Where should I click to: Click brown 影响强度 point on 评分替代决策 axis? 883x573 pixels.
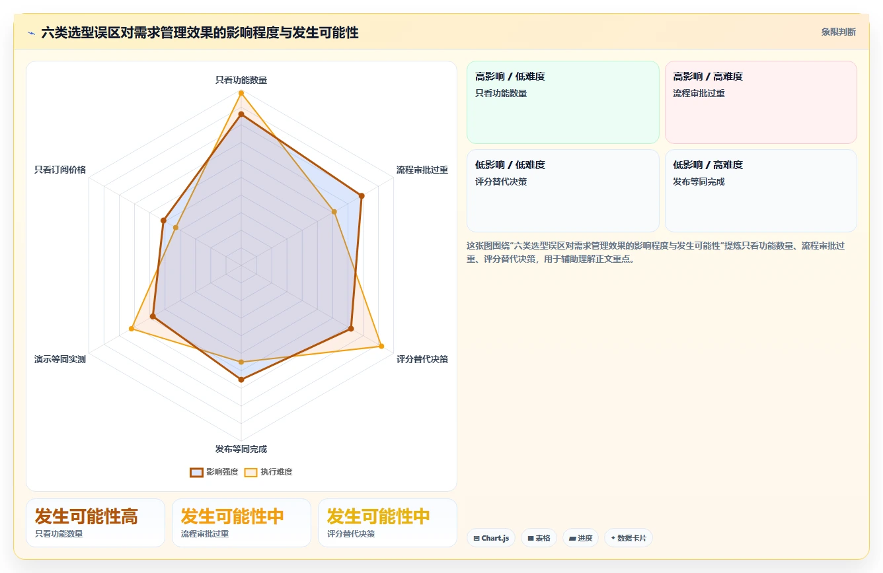point(351,328)
